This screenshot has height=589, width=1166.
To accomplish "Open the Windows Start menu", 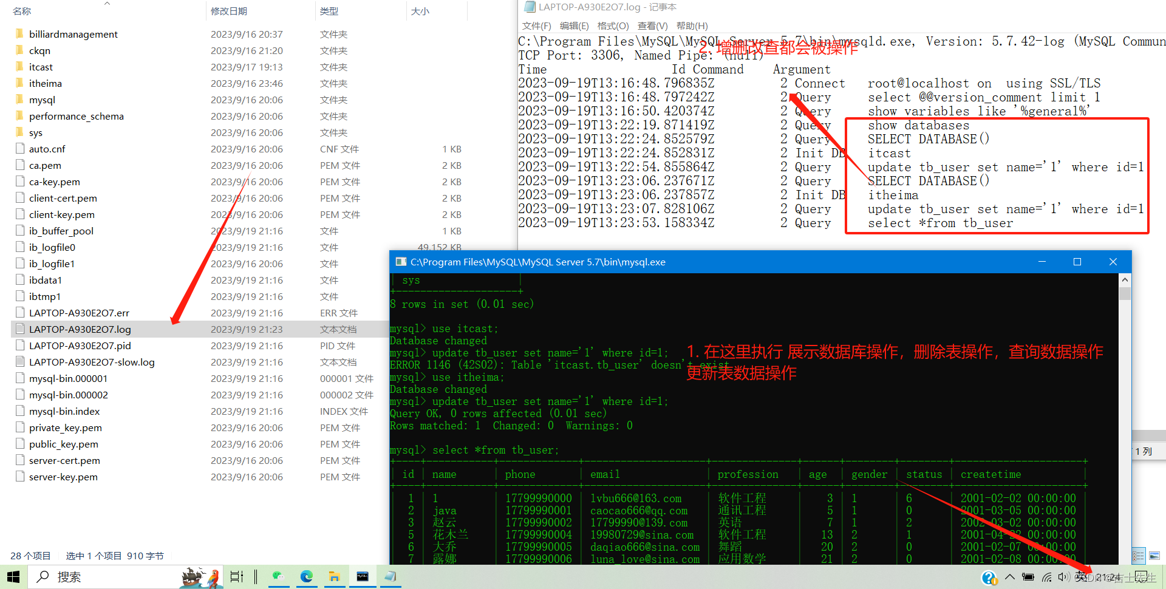I will tap(13, 576).
